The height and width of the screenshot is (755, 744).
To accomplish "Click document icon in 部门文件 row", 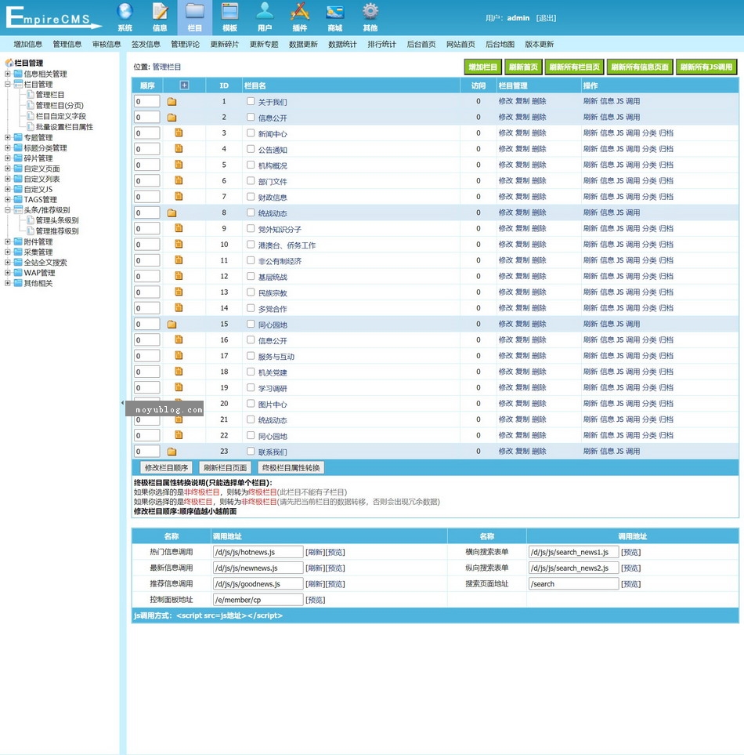I will (179, 180).
